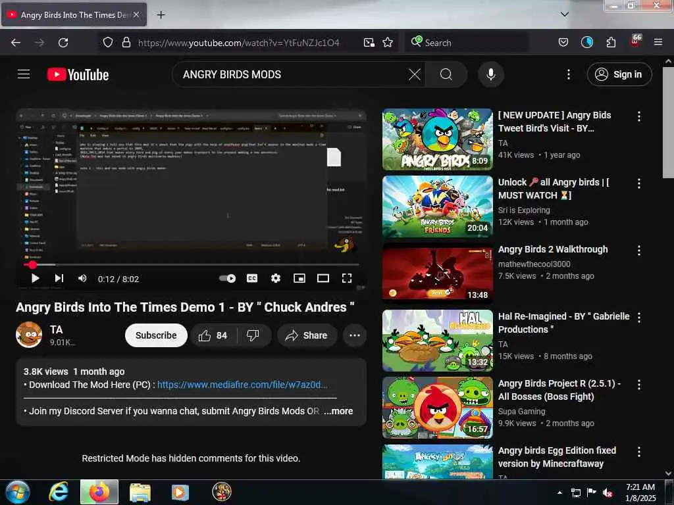Open the mediafire download link
The height and width of the screenshot is (505, 674).
click(242, 384)
